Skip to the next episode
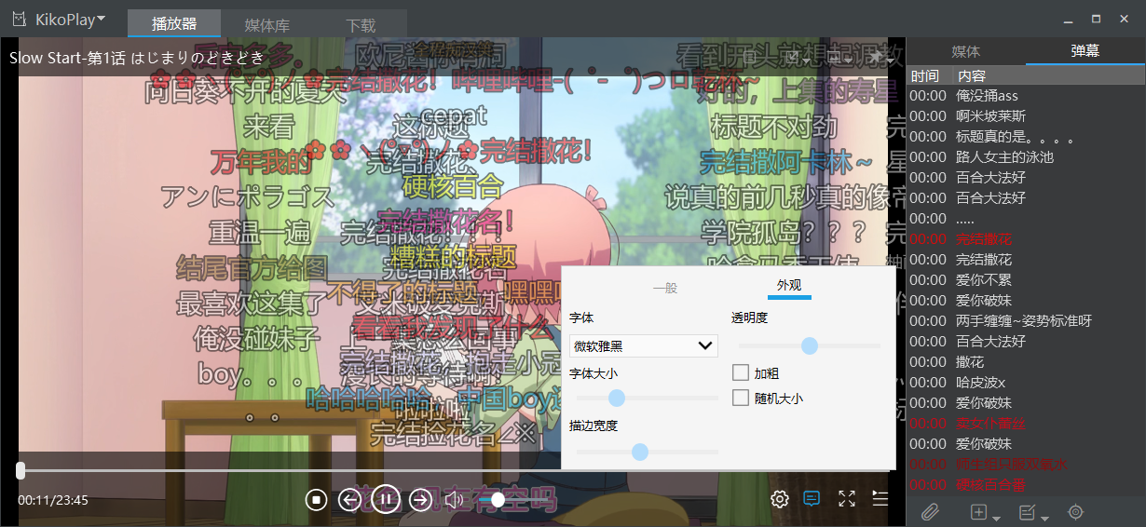 pos(421,500)
